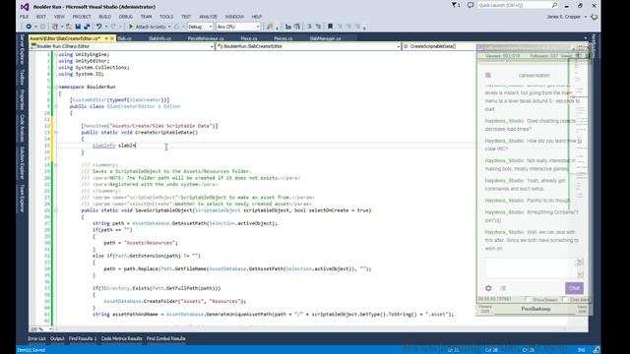
Task: Open the DEBUG menu
Action: (x=126, y=17)
